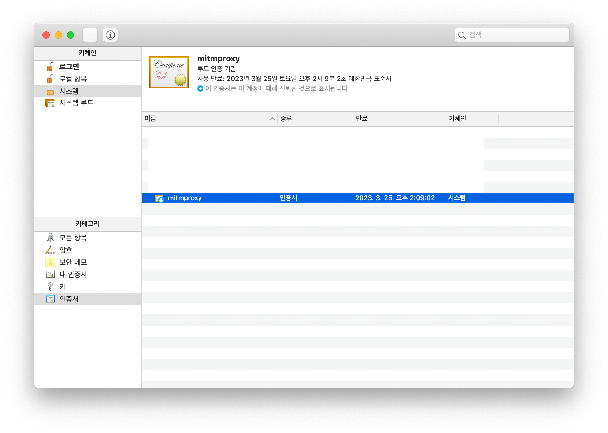608x433 pixels.
Task: Click the unlocked padlock icon beside 로그인
Action: pos(50,66)
